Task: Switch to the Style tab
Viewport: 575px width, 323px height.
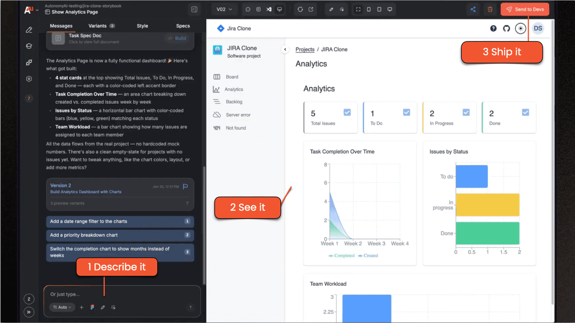Action: pyautogui.click(x=143, y=26)
